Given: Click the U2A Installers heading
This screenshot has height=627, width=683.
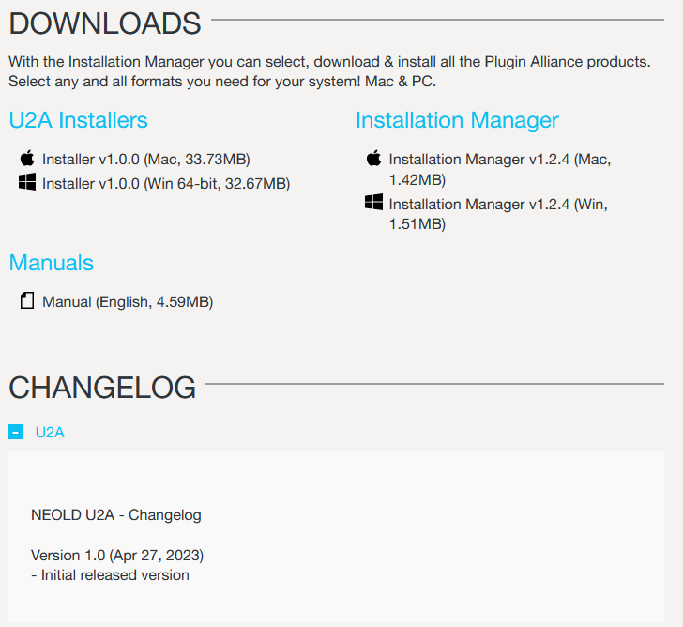Looking at the screenshot, I should [x=79, y=120].
